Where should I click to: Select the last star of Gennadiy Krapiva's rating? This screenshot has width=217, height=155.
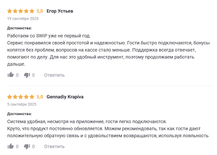pyautogui.click(x=33, y=97)
